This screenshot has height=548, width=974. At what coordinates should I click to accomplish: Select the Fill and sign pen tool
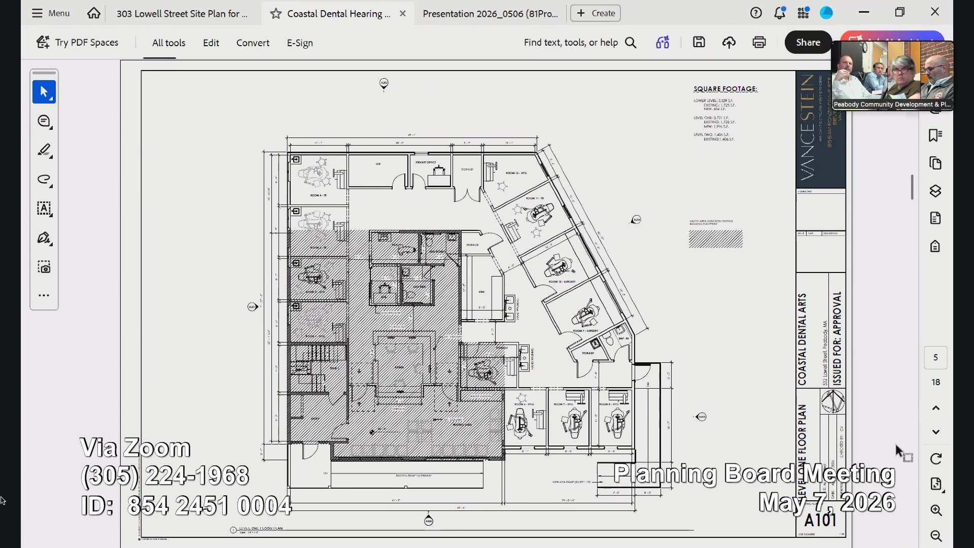point(44,238)
